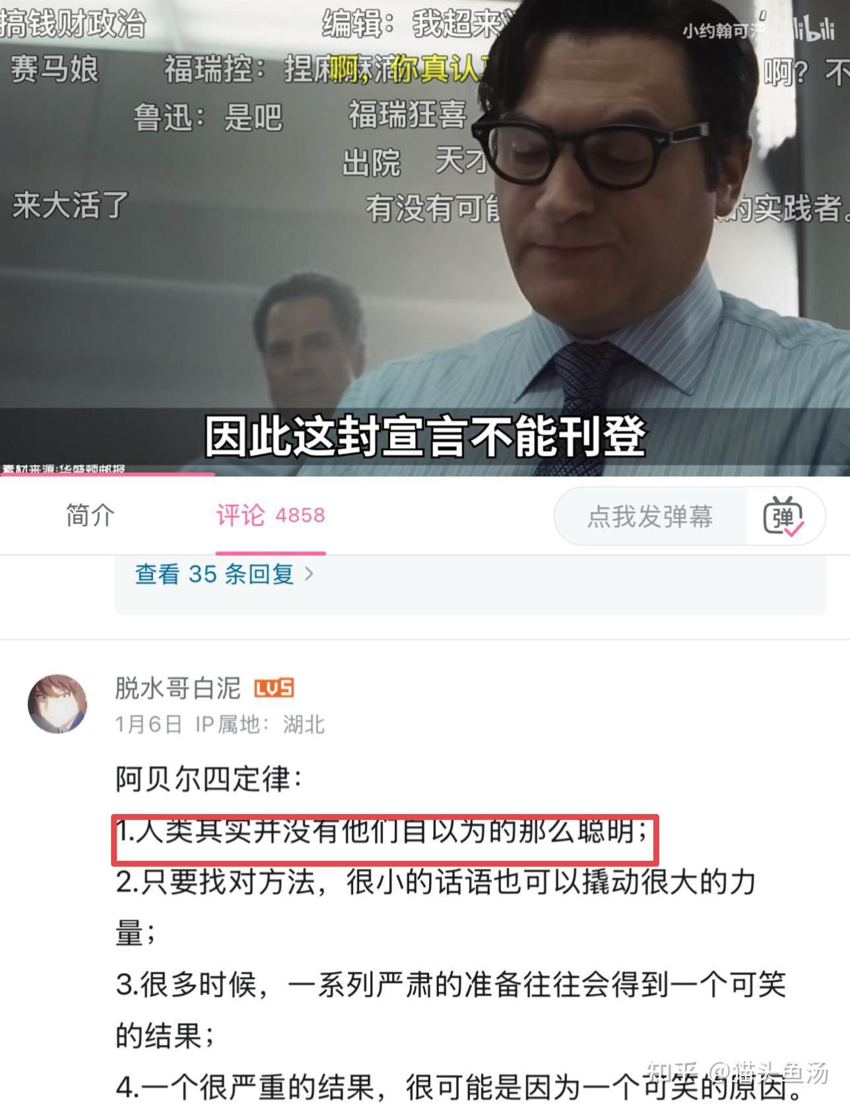Tap the 知乎 @猫头鱼汤 watermark
Screen dimensions: 850x1107
[737, 1073]
